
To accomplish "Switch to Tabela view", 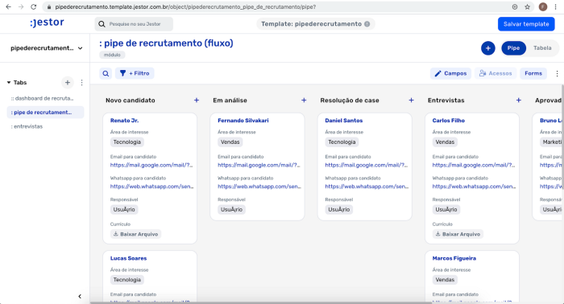I will [x=542, y=48].
